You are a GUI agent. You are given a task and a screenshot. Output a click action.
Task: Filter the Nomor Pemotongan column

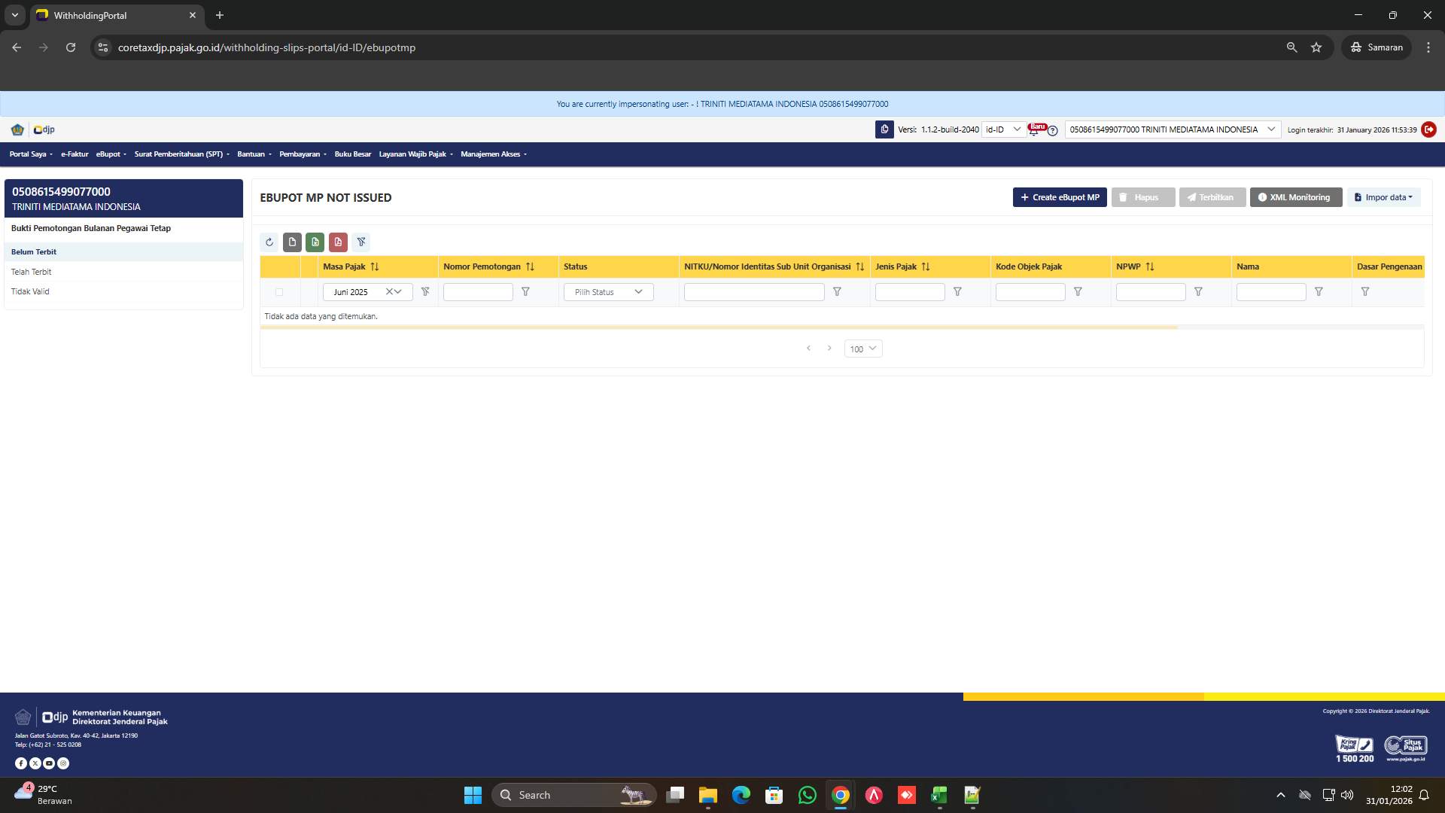click(x=525, y=292)
